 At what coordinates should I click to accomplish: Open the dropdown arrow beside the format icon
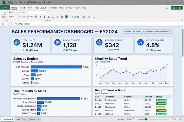click(x=14, y=13)
